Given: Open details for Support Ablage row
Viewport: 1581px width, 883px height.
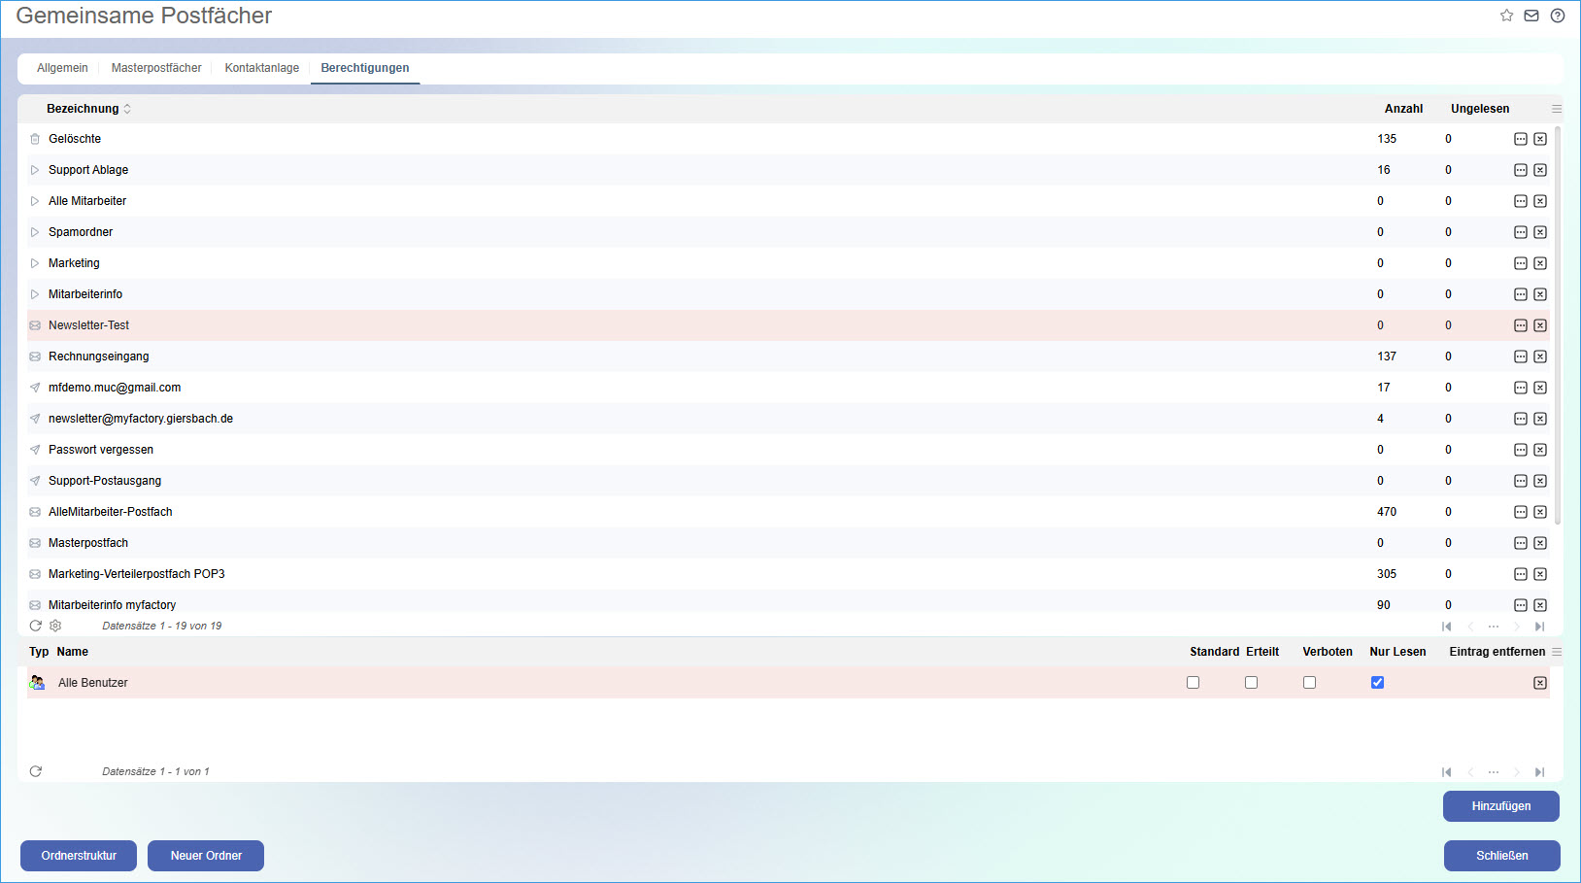Looking at the screenshot, I should pyautogui.click(x=1521, y=170).
